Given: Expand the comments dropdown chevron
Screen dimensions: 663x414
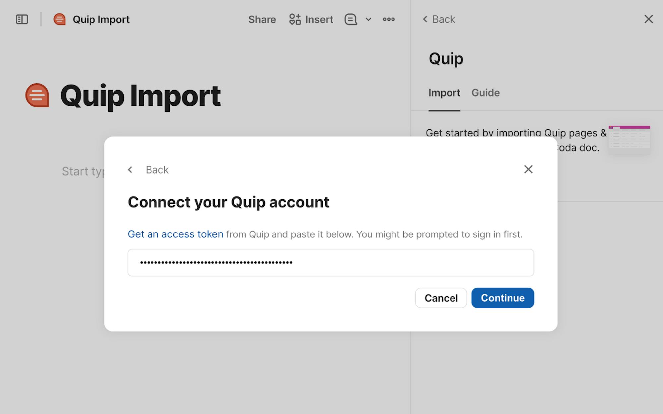Looking at the screenshot, I should (368, 19).
